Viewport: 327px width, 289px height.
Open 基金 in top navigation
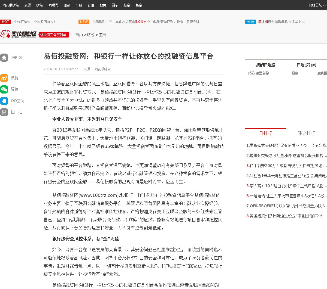(139, 5)
